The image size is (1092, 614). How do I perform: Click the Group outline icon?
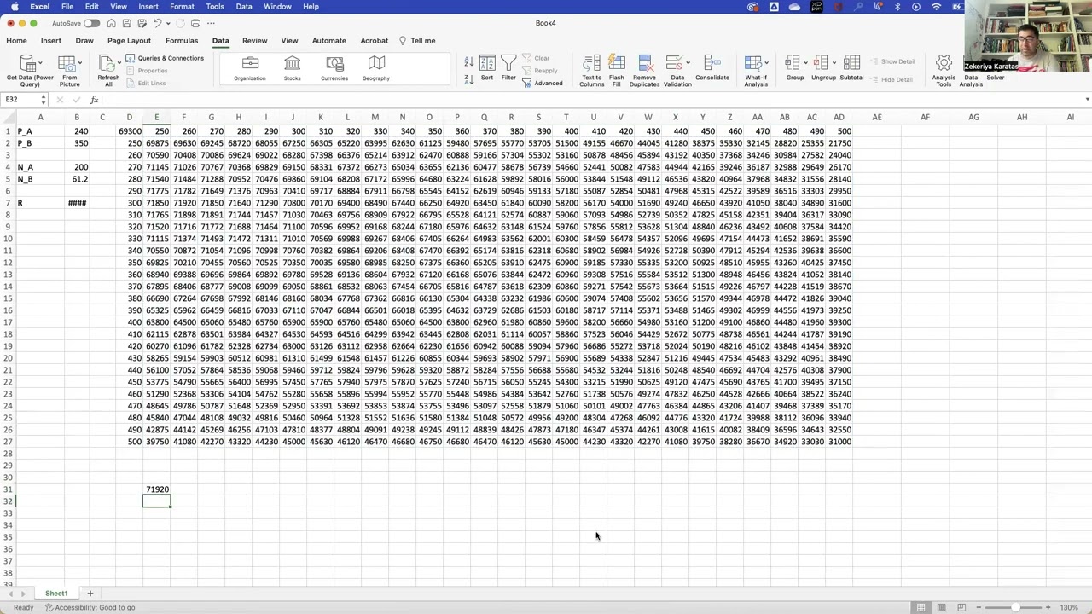coord(792,64)
